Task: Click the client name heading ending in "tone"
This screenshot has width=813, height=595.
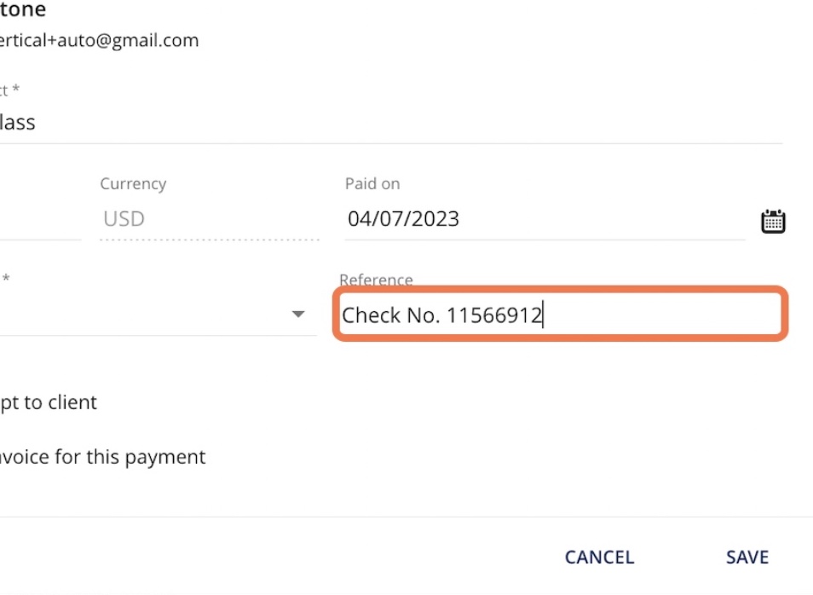Action: point(23,10)
